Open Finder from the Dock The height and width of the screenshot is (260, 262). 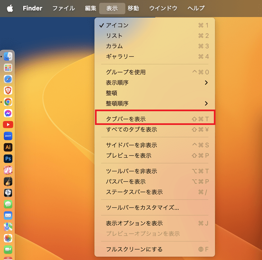(8, 56)
